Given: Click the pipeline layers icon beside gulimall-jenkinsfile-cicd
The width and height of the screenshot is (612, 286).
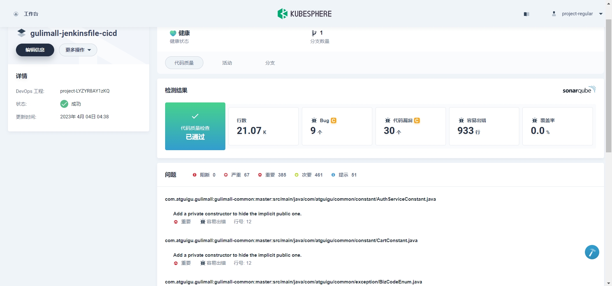Looking at the screenshot, I should click(x=21, y=33).
